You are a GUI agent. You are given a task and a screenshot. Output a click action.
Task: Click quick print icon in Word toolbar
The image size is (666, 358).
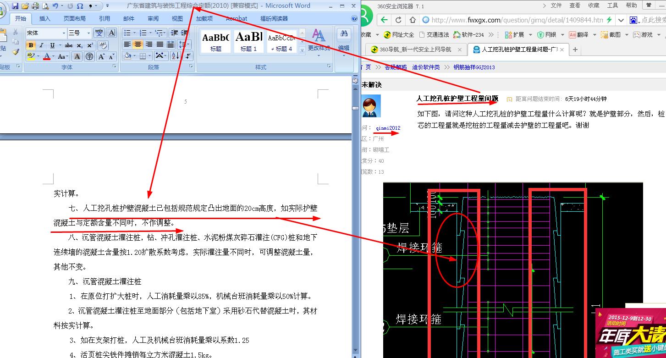[35, 6]
